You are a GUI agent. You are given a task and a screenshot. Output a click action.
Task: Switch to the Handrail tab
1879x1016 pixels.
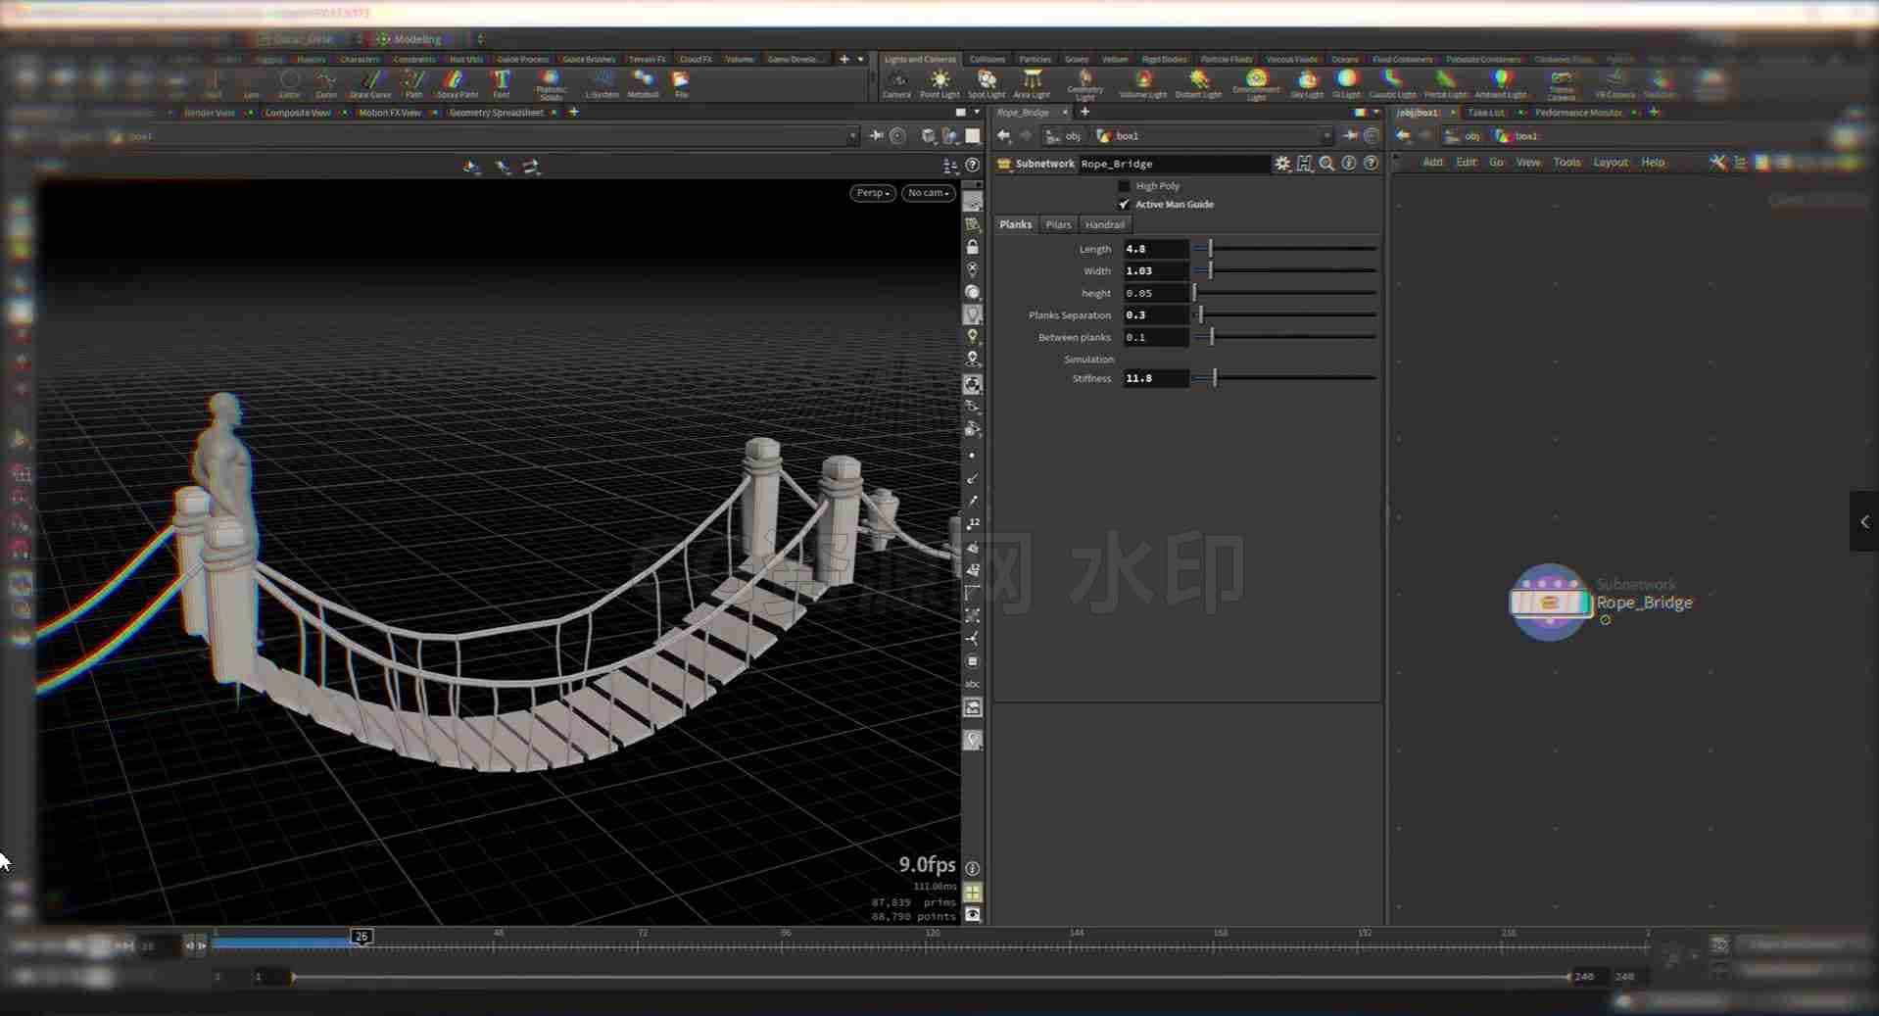click(x=1104, y=224)
